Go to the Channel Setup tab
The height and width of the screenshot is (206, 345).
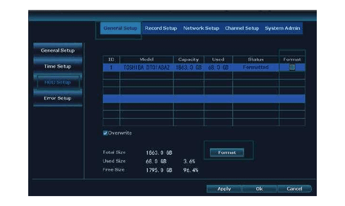pyautogui.click(x=242, y=28)
